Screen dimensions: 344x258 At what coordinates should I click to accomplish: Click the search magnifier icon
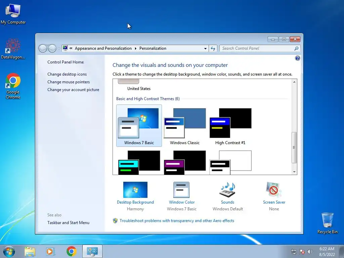click(x=296, y=48)
